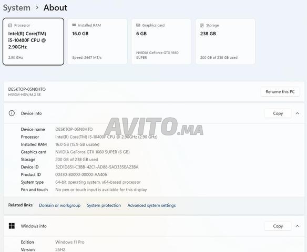The width and height of the screenshot is (307, 252).
Task: Click the Related links label
Action: click(21, 205)
